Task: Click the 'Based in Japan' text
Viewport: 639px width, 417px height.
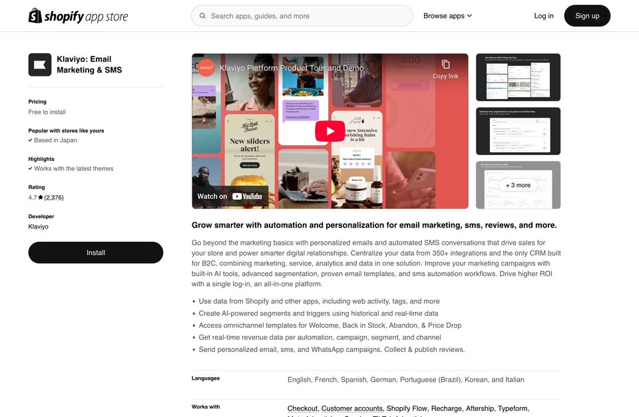Action: point(55,140)
